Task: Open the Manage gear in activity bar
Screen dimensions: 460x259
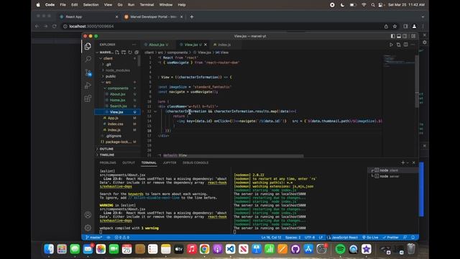Action: tap(88, 227)
